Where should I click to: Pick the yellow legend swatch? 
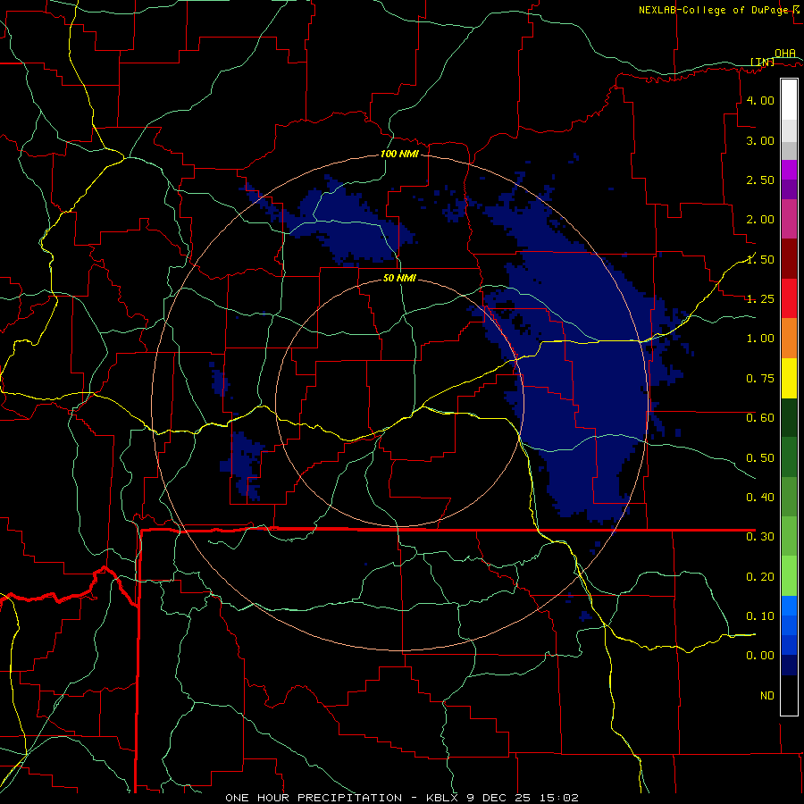[x=789, y=378]
